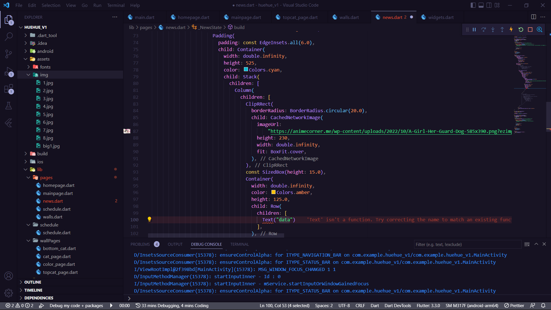The width and height of the screenshot is (551, 310).
Task: Pause the debug session
Action: [x=474, y=30]
